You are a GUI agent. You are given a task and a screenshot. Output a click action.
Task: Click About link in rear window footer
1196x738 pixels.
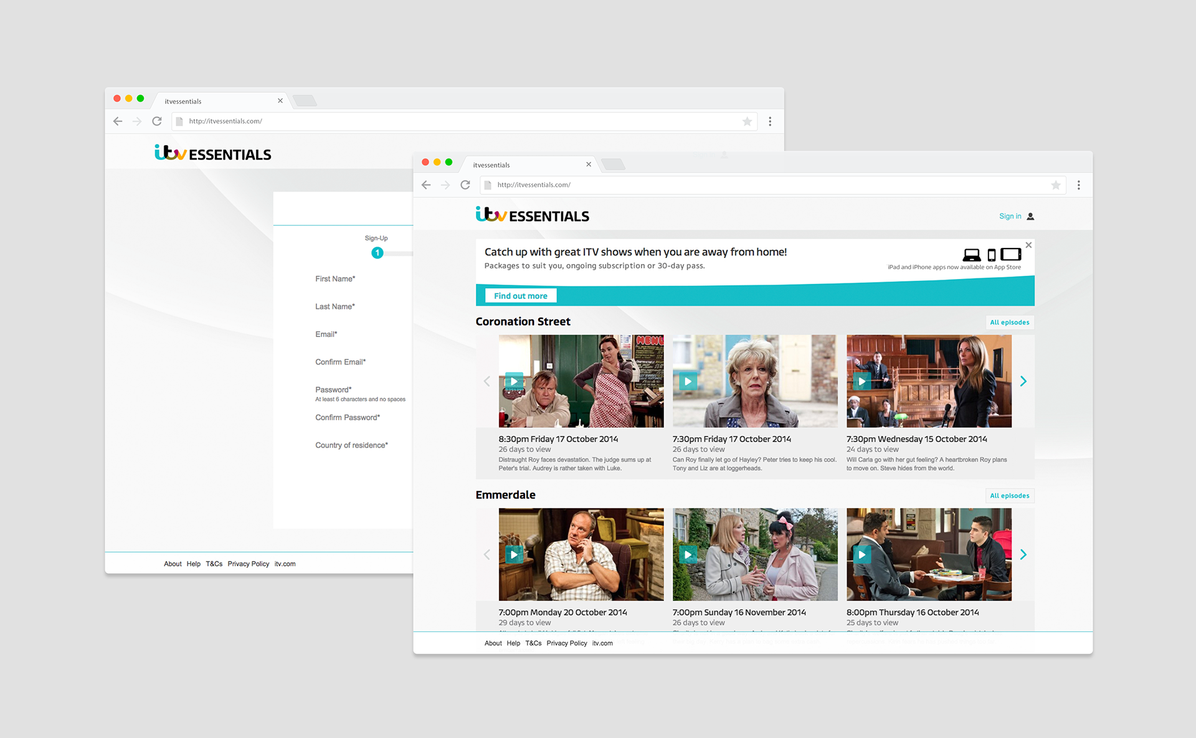[173, 564]
